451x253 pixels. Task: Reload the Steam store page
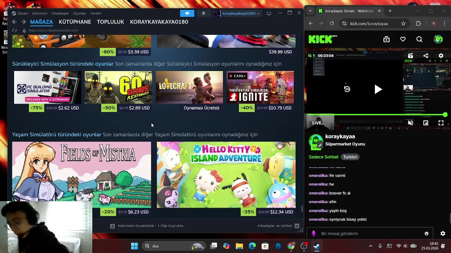tap(14, 31)
